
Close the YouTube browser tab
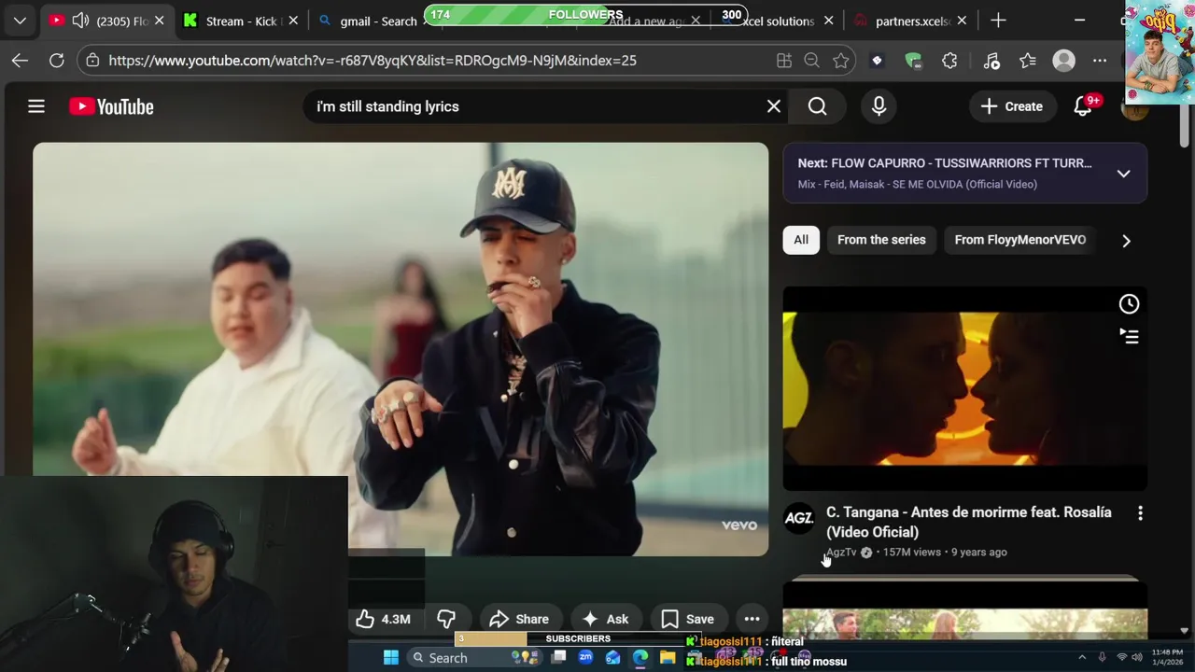(x=159, y=21)
